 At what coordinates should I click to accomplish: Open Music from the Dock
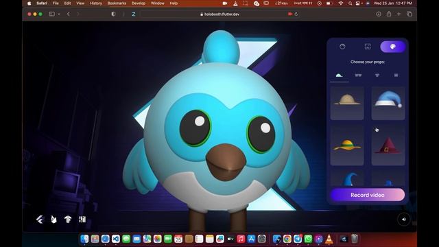click(241, 239)
